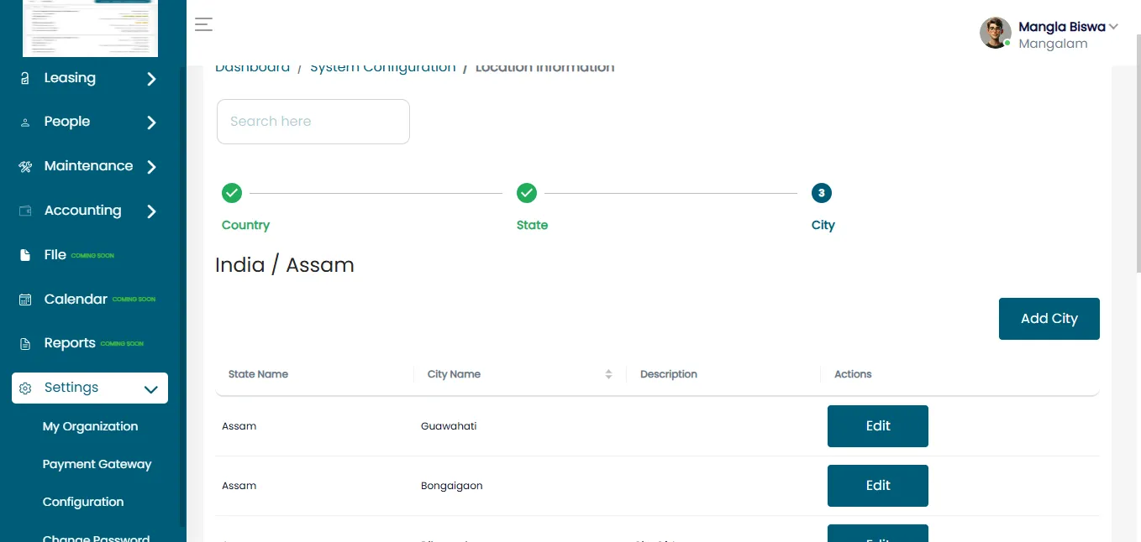The width and height of the screenshot is (1141, 542).
Task: Click the People sidebar icon
Action: (25, 122)
